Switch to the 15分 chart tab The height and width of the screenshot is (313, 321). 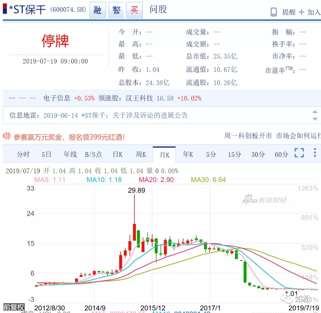click(235, 155)
